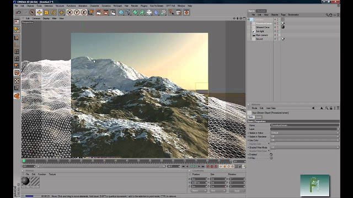The height and width of the screenshot is (198, 353).
Task: Click the home icon in Objects panel
Action: pyautogui.click(x=331, y=15)
